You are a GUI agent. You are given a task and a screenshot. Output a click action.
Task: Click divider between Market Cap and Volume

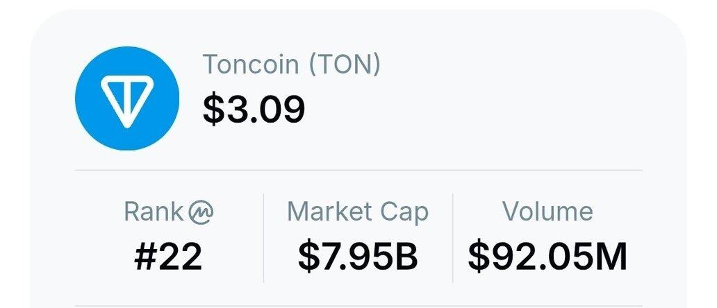point(453,238)
